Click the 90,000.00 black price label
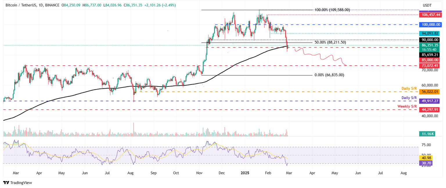This screenshot has width=446, height=188. click(x=431, y=40)
